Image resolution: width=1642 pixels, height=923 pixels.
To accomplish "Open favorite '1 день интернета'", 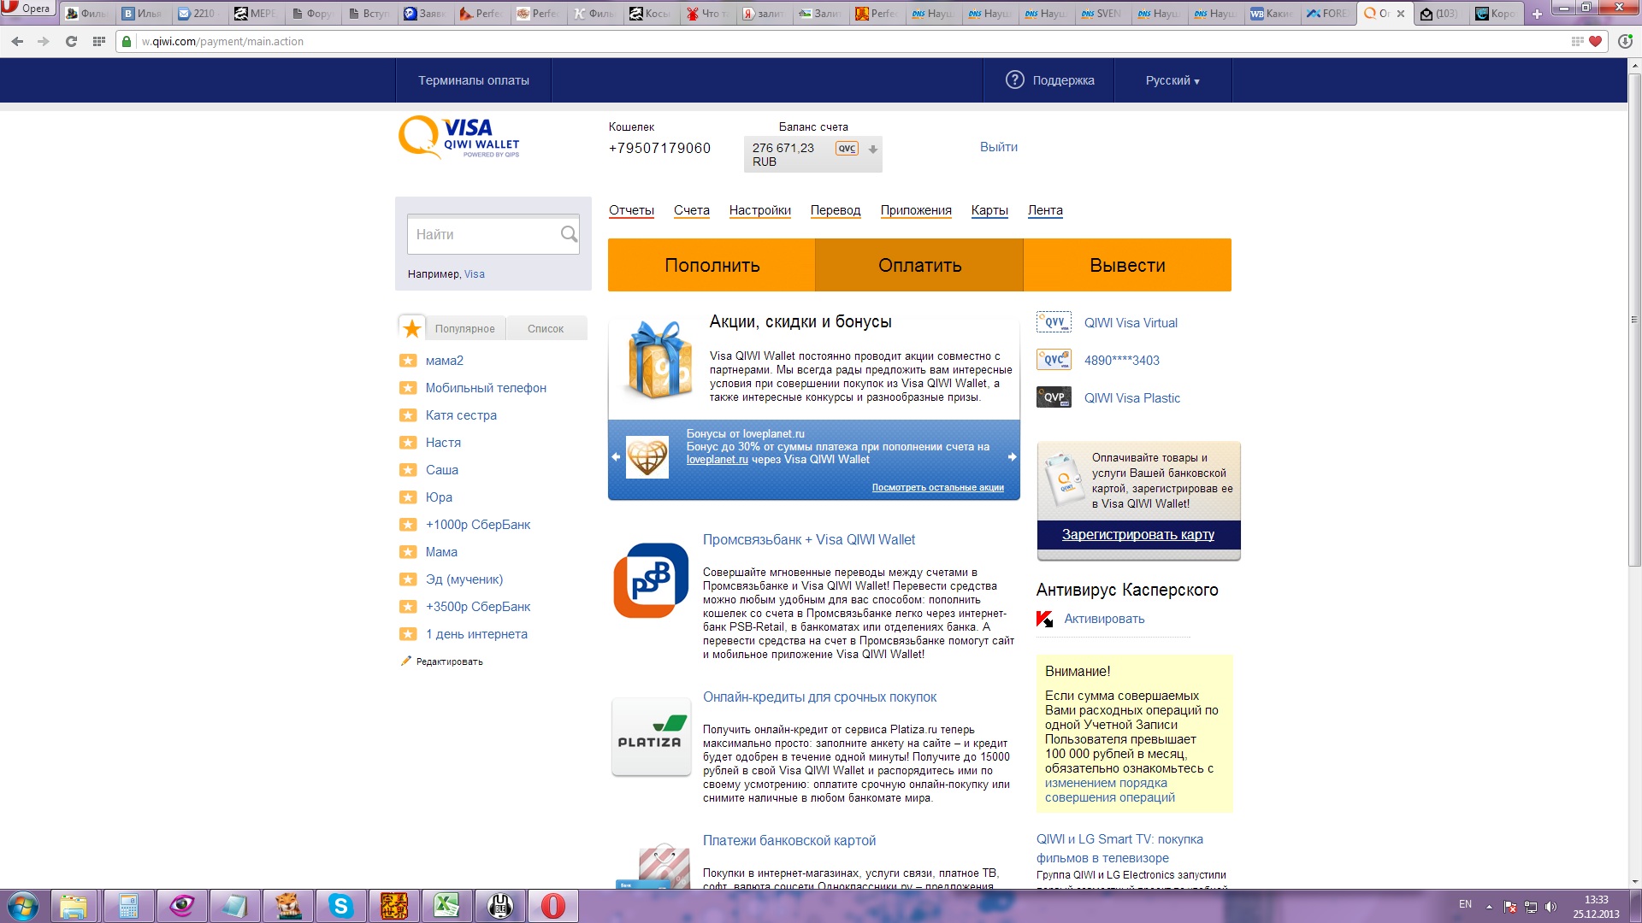I will 476,634.
